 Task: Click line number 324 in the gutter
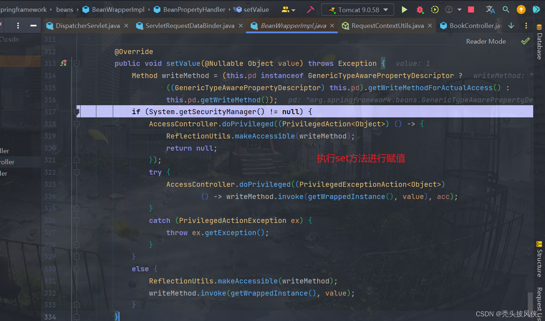tap(50, 196)
